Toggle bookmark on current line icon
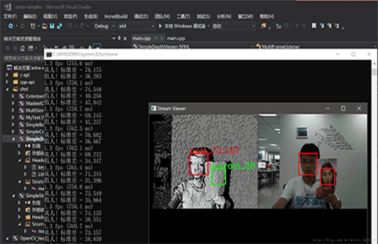 (314, 26)
